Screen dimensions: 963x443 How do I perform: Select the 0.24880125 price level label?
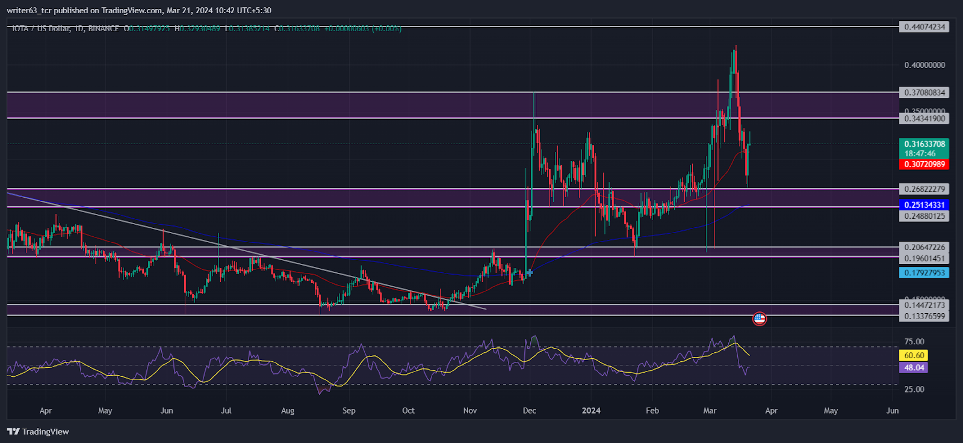tap(924, 216)
